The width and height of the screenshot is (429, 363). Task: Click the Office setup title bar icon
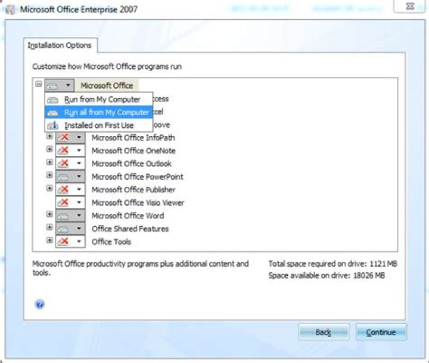(x=10, y=10)
